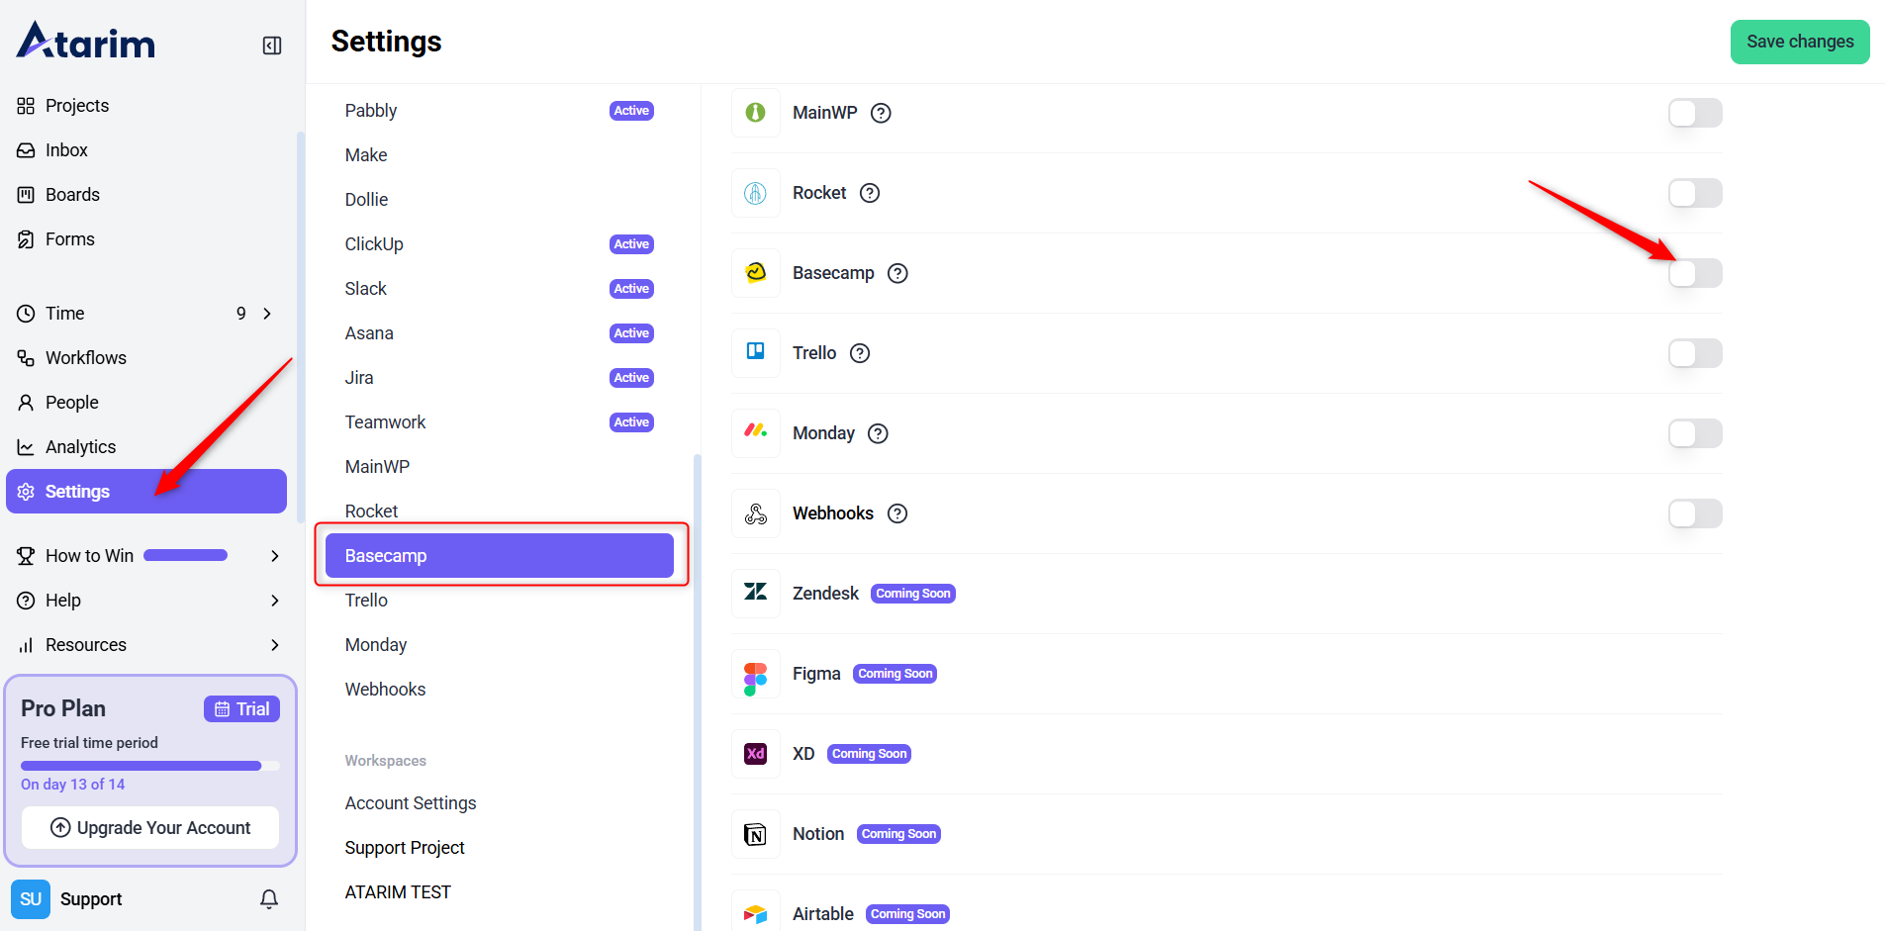Select ClickUp in the settings list
The height and width of the screenshot is (931, 1885).
pyautogui.click(x=374, y=244)
